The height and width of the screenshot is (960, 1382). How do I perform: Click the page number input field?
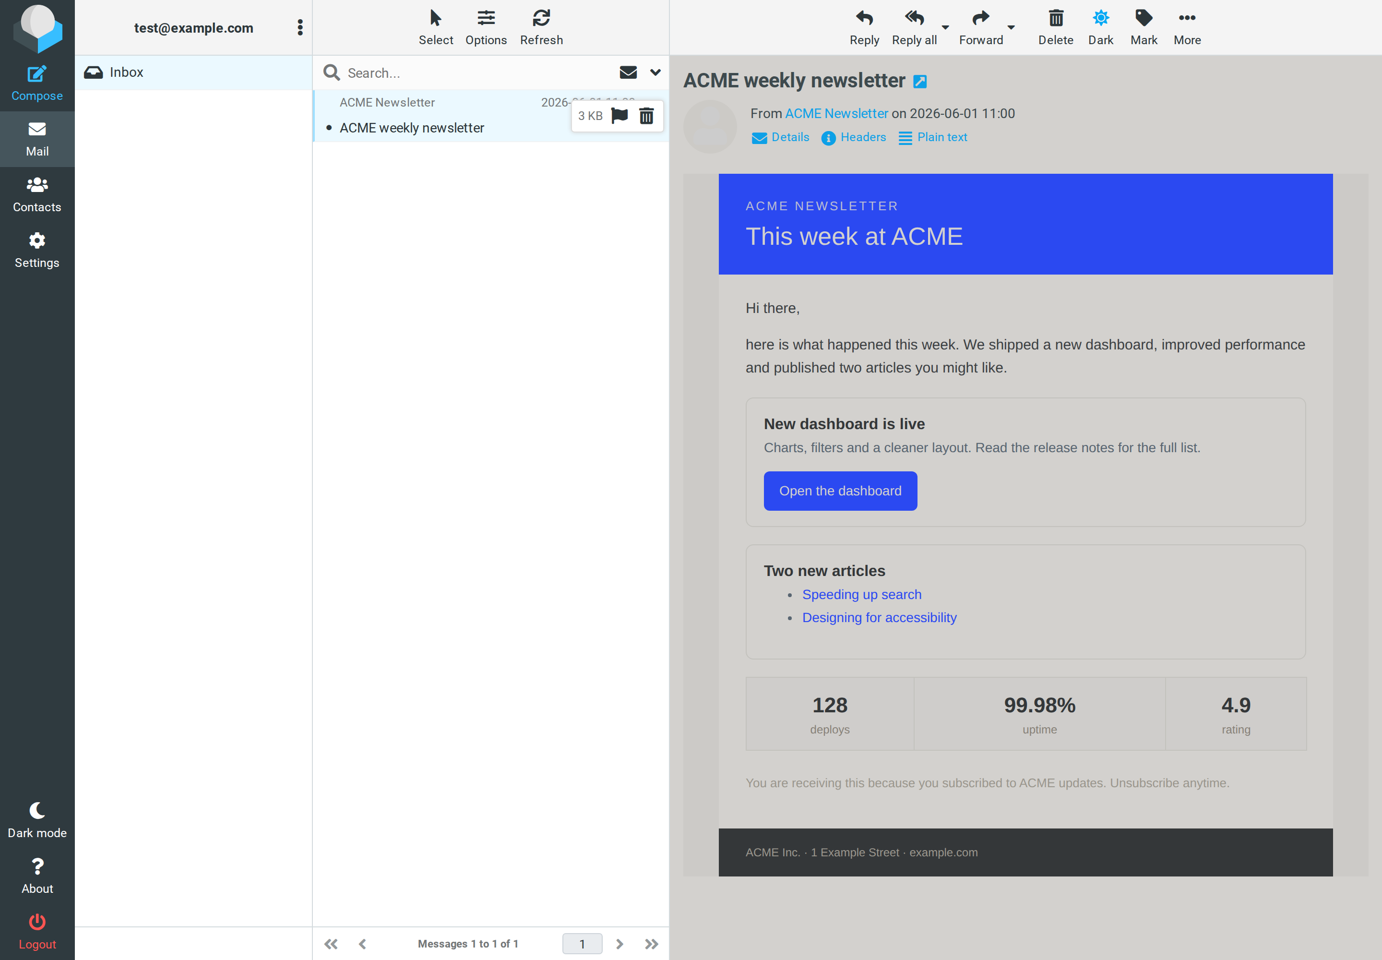pyautogui.click(x=582, y=943)
